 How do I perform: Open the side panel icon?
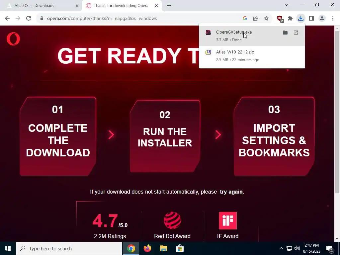pos(311,19)
